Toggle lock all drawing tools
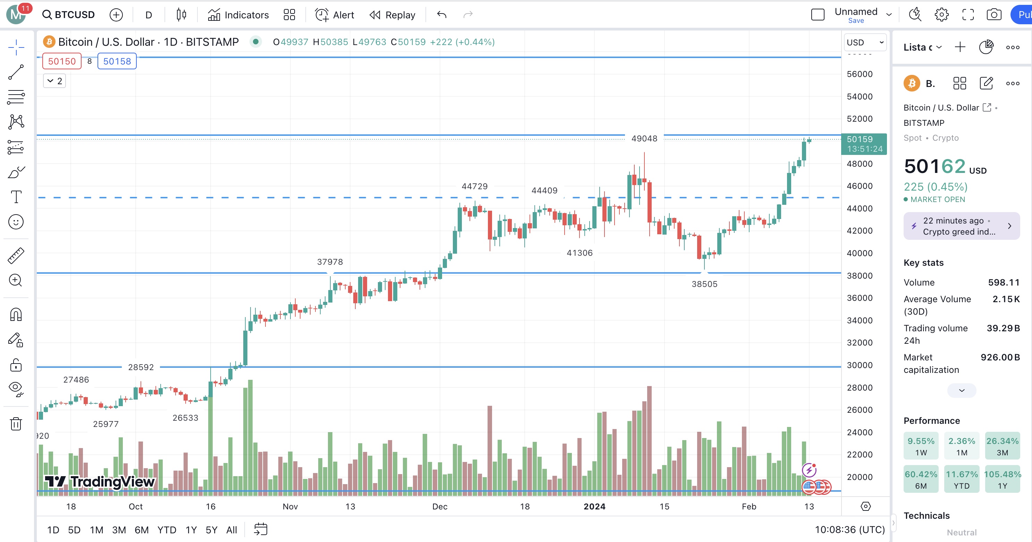 16,365
